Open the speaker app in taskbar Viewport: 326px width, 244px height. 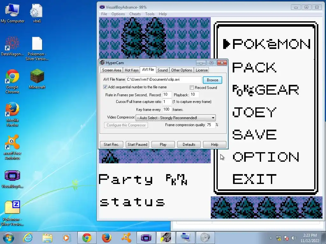205,238
